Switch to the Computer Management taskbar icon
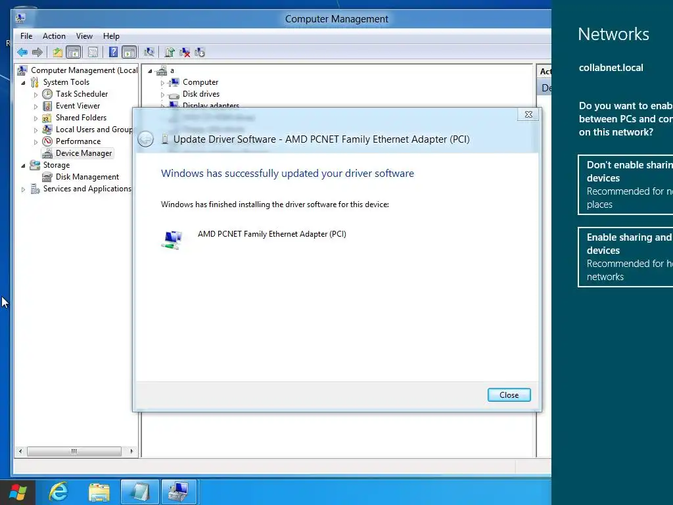 (179, 492)
